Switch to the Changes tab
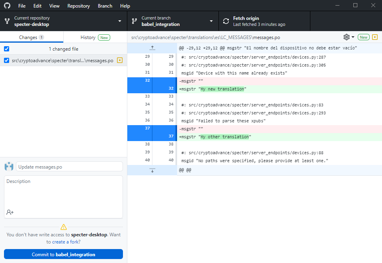This screenshot has height=263, width=382. [x=32, y=37]
